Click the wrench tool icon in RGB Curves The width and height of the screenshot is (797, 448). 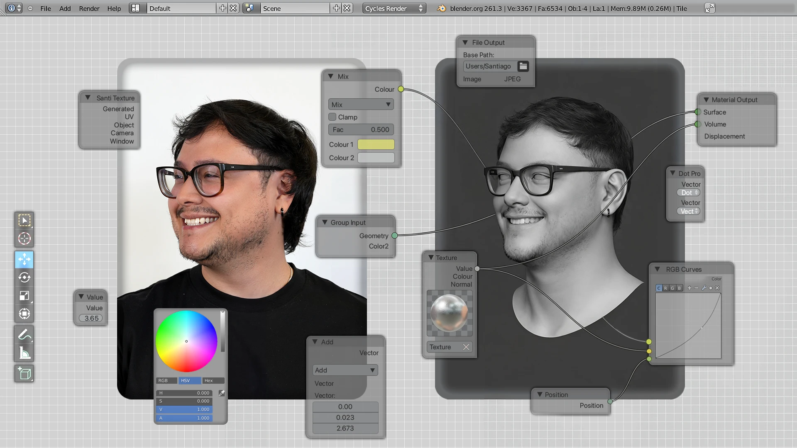pyautogui.click(x=704, y=287)
